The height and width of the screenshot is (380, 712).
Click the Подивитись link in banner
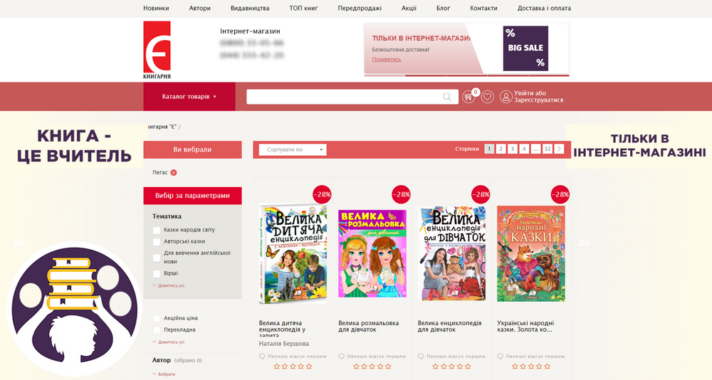point(387,59)
